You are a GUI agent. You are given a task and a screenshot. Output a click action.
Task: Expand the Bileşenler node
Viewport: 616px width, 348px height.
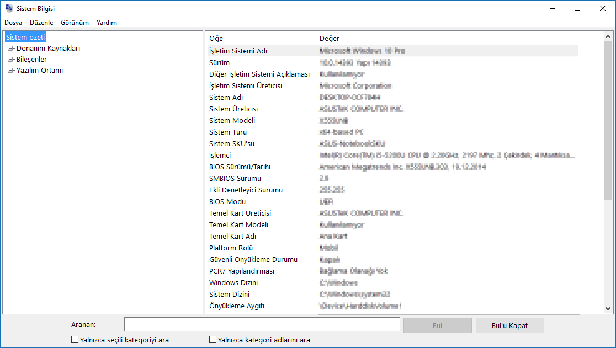click(10, 59)
